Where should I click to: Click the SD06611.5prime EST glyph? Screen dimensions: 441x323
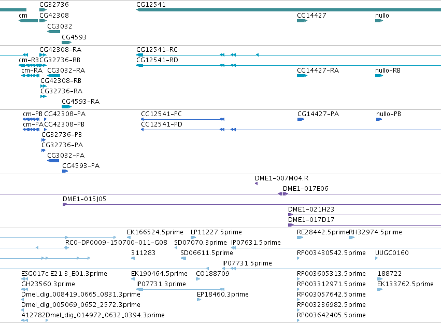[x=183, y=258]
